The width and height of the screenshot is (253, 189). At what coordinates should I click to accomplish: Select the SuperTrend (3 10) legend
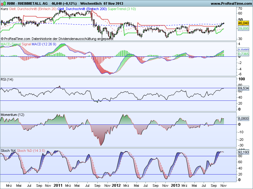pos(122,9)
